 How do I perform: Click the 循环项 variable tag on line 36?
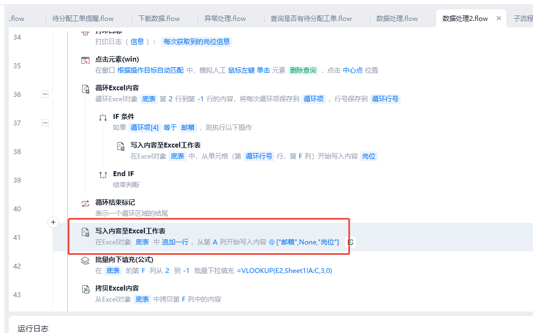(x=314, y=99)
